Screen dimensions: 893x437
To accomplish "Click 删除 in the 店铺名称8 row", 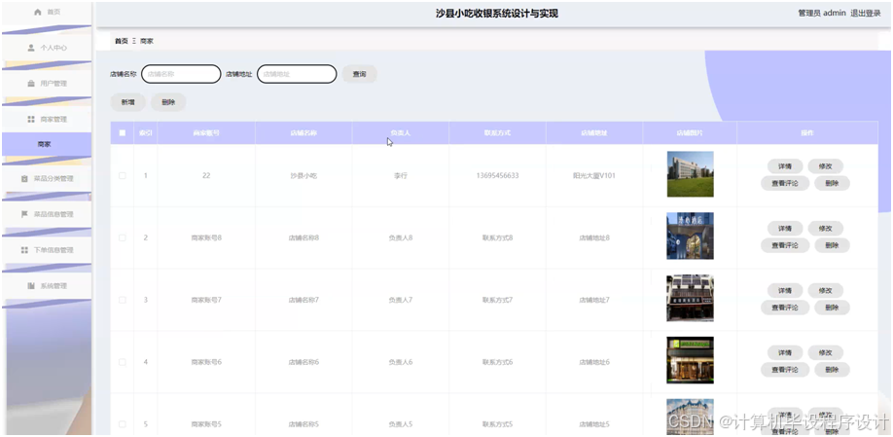I will tap(832, 245).
